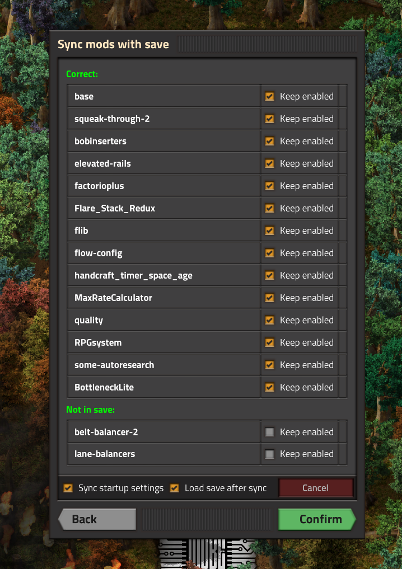Uncheck Keep enabled for Flare_Stack_Redux

click(x=270, y=208)
